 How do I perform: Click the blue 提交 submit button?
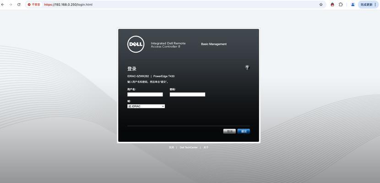tap(244, 131)
